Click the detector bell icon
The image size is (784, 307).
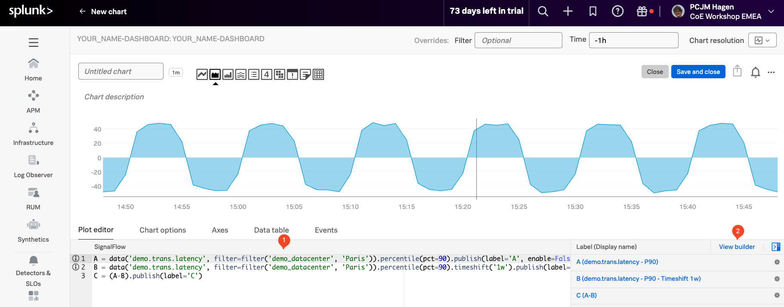coord(755,72)
